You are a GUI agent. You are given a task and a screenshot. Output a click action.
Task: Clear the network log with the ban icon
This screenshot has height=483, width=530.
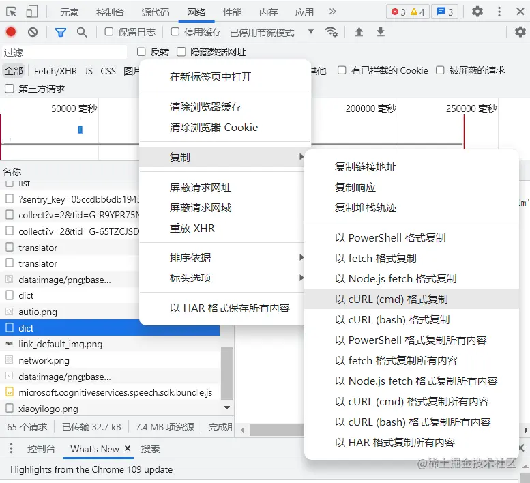pos(33,32)
